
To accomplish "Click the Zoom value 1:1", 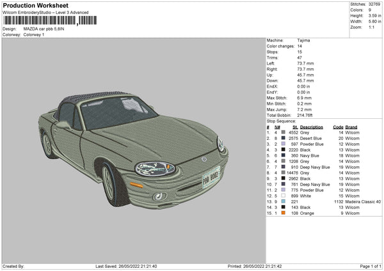I will coord(371,27).
